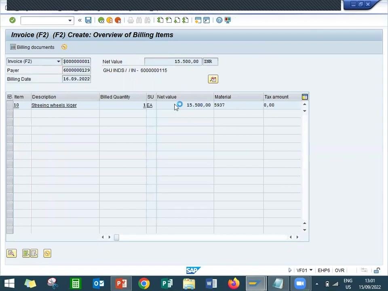Create a new session icon

point(198,20)
